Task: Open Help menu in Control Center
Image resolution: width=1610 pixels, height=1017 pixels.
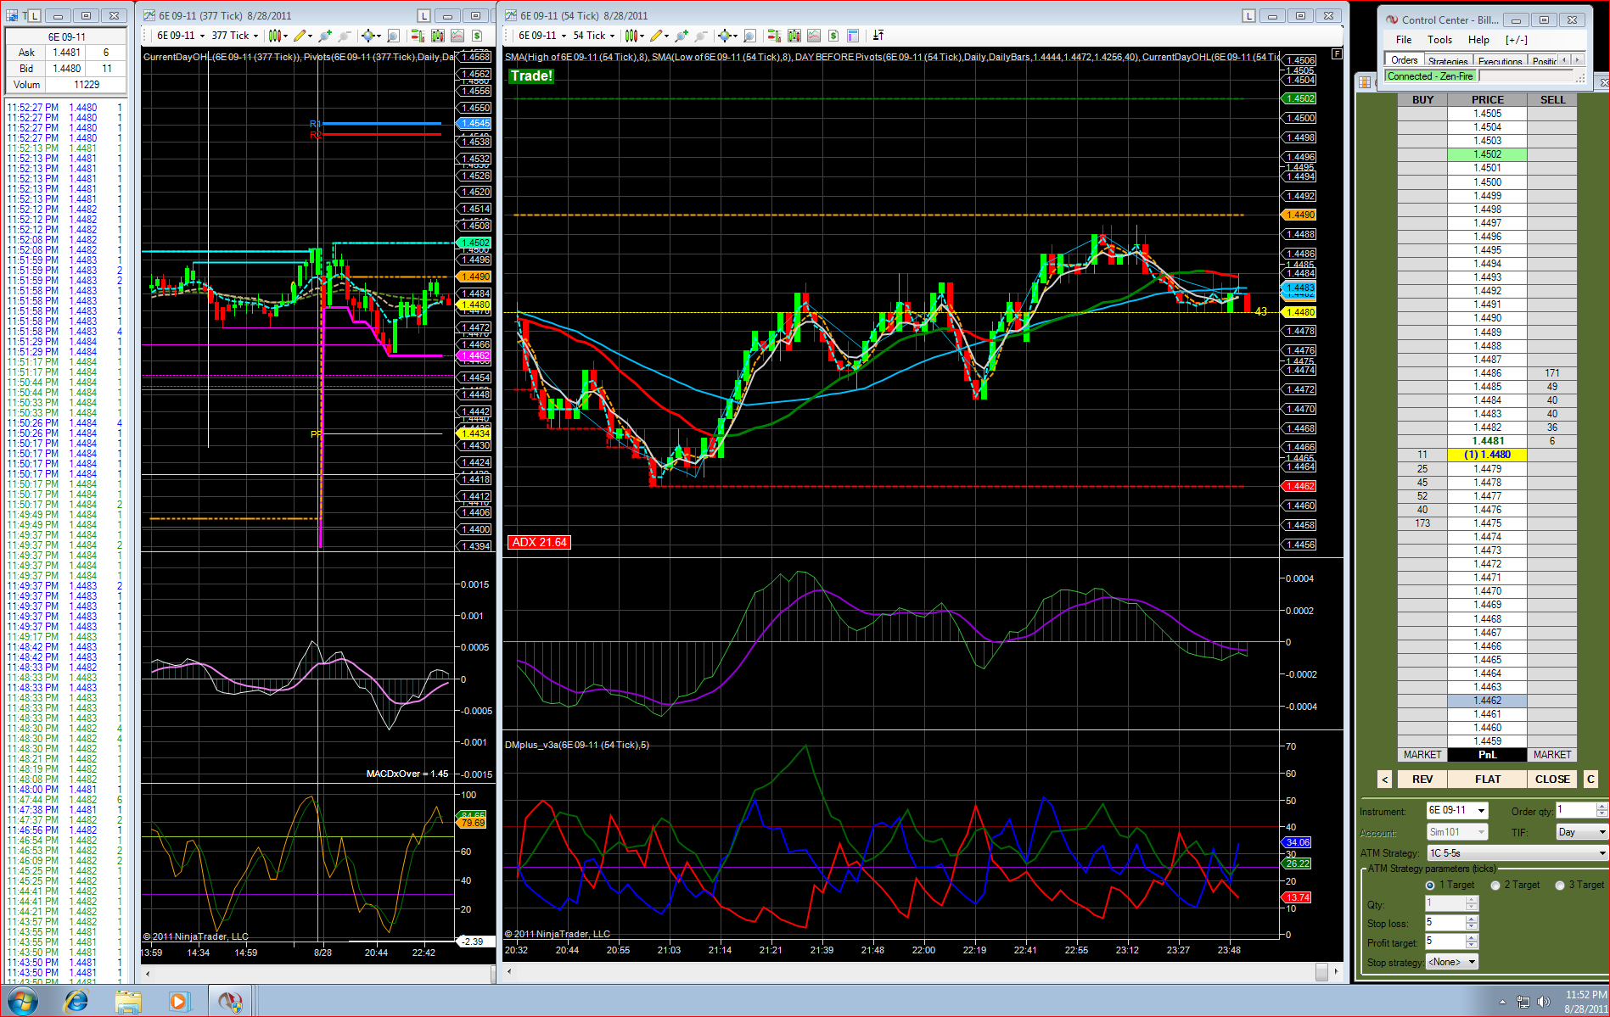Action: pos(1478,40)
